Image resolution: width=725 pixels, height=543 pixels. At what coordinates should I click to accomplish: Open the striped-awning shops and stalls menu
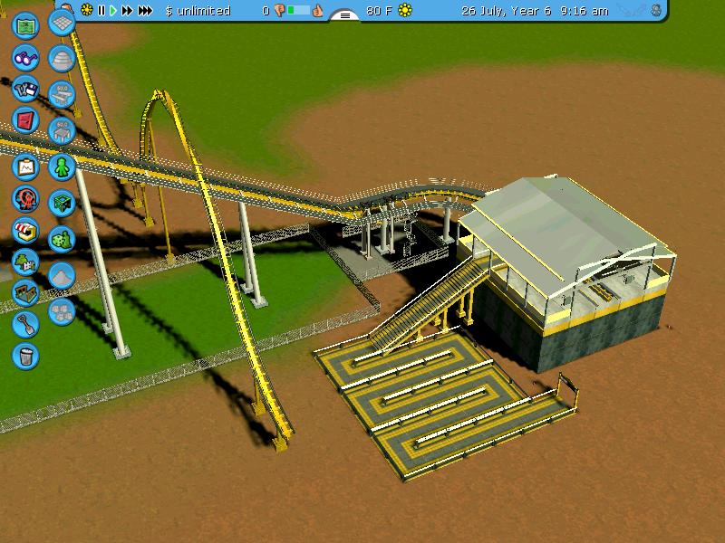tap(25, 231)
